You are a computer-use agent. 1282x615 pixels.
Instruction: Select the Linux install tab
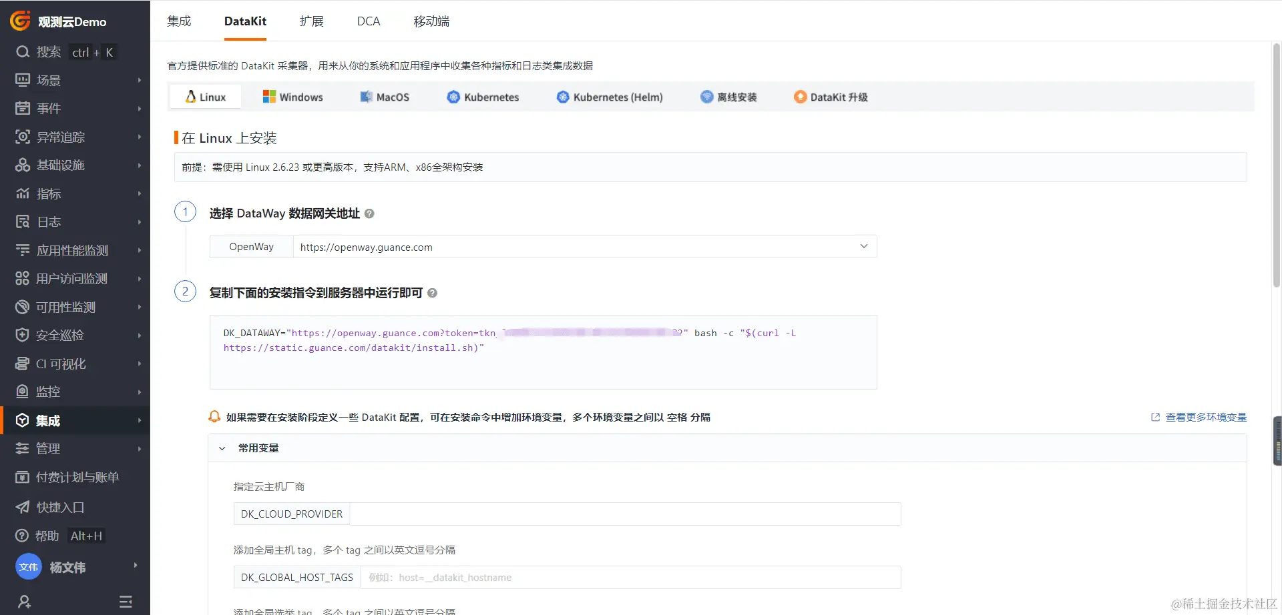[206, 97]
